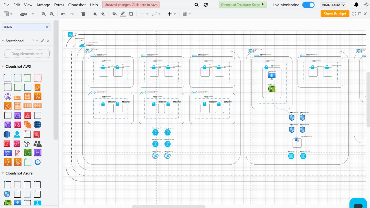Open Scratchpad help question mark
This screenshot has height=208, width=370.
[x=33, y=41]
